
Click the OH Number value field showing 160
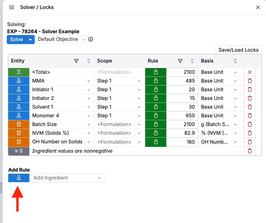click(182, 142)
